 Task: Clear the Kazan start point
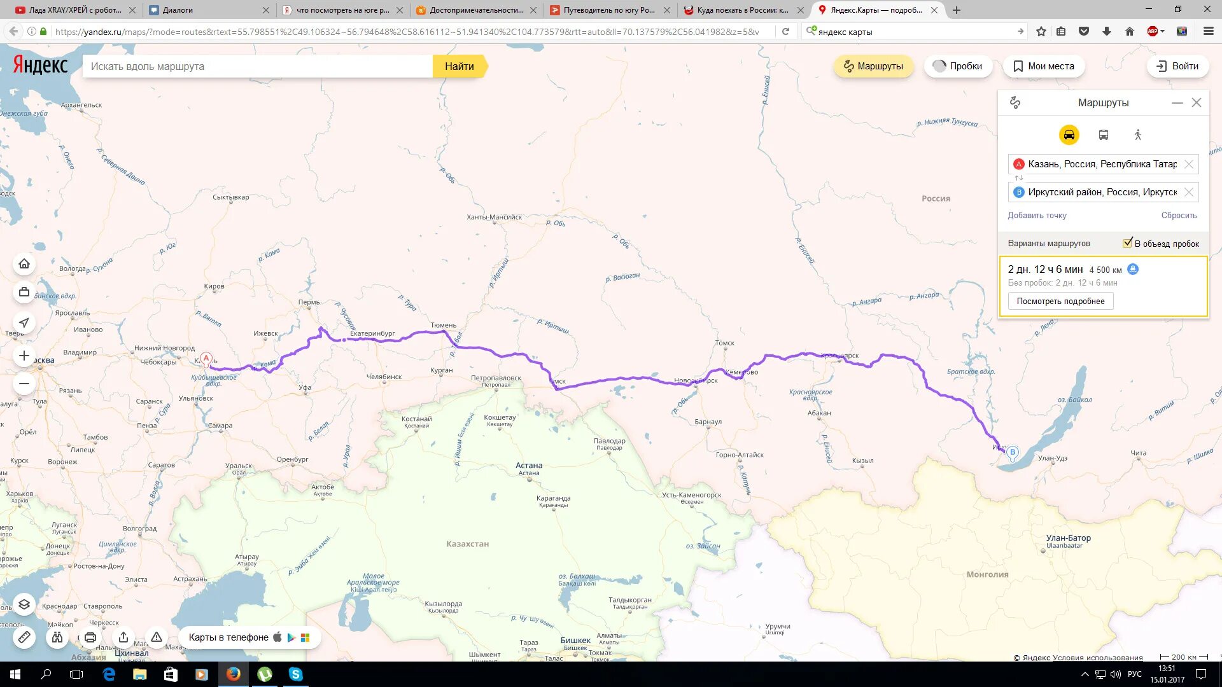(1189, 164)
